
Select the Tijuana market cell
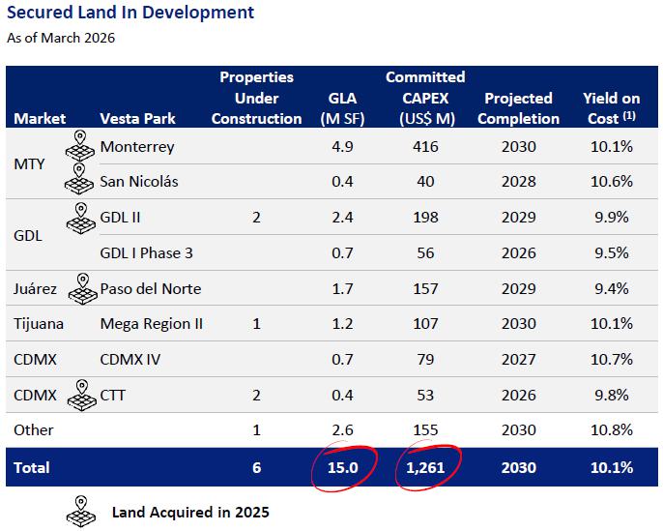click(39, 324)
